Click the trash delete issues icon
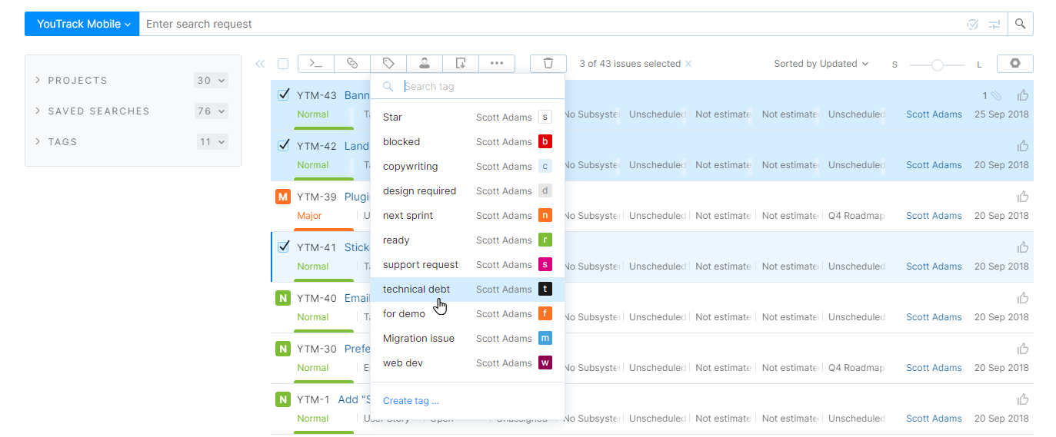This screenshot has width=1056, height=437. click(x=548, y=64)
